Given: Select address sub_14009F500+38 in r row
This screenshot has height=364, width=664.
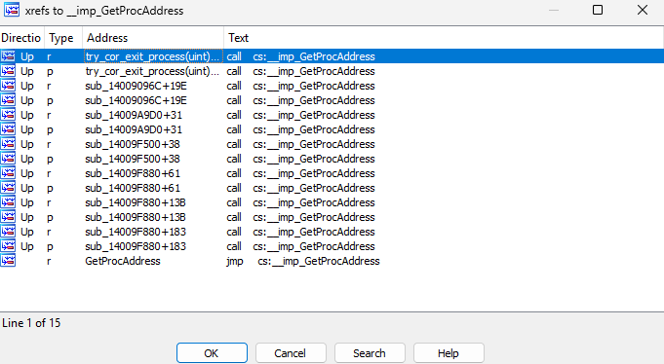Looking at the screenshot, I should click(x=133, y=144).
